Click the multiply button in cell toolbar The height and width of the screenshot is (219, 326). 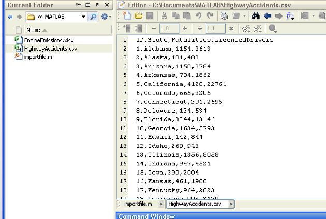coord(231,28)
